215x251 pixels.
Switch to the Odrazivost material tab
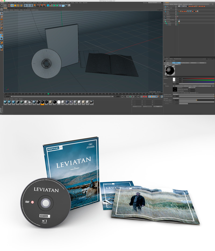193,63
